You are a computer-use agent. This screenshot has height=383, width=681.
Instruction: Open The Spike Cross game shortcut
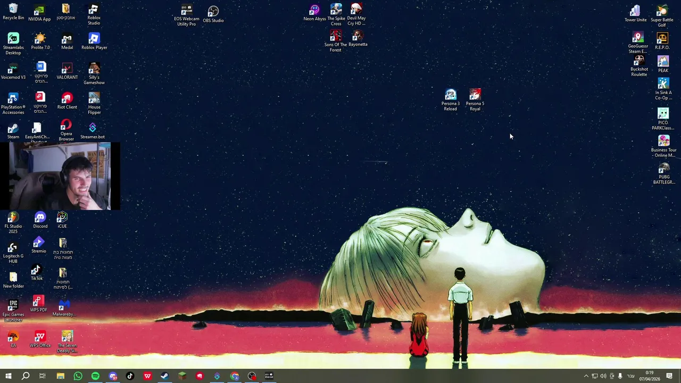coord(336,15)
